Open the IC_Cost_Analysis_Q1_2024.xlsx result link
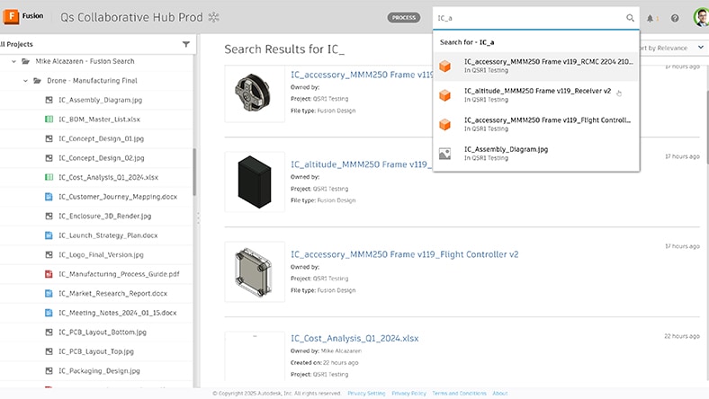The image size is (709, 399). point(354,339)
